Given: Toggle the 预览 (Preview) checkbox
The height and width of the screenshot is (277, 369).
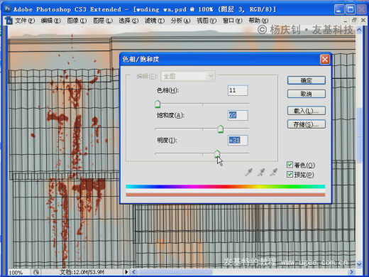Looking at the screenshot, I should [290, 175].
